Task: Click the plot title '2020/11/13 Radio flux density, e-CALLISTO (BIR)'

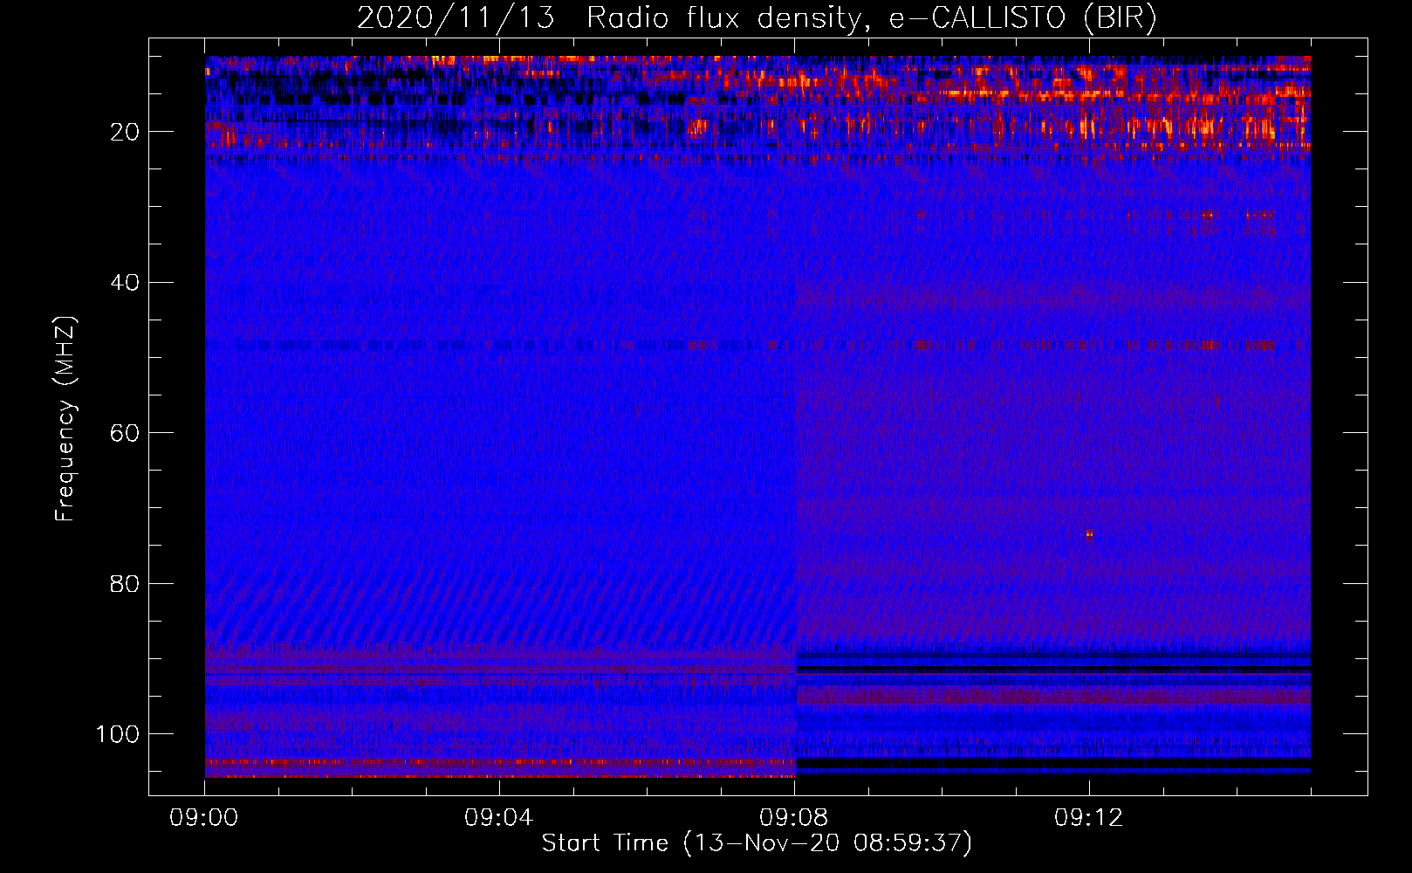Action: pos(757,17)
